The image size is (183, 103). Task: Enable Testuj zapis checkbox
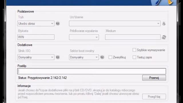click(x=134, y=57)
